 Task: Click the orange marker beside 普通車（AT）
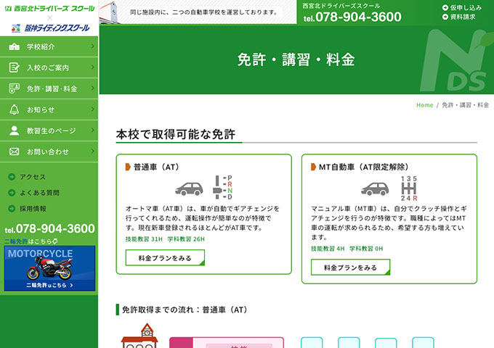(128, 167)
